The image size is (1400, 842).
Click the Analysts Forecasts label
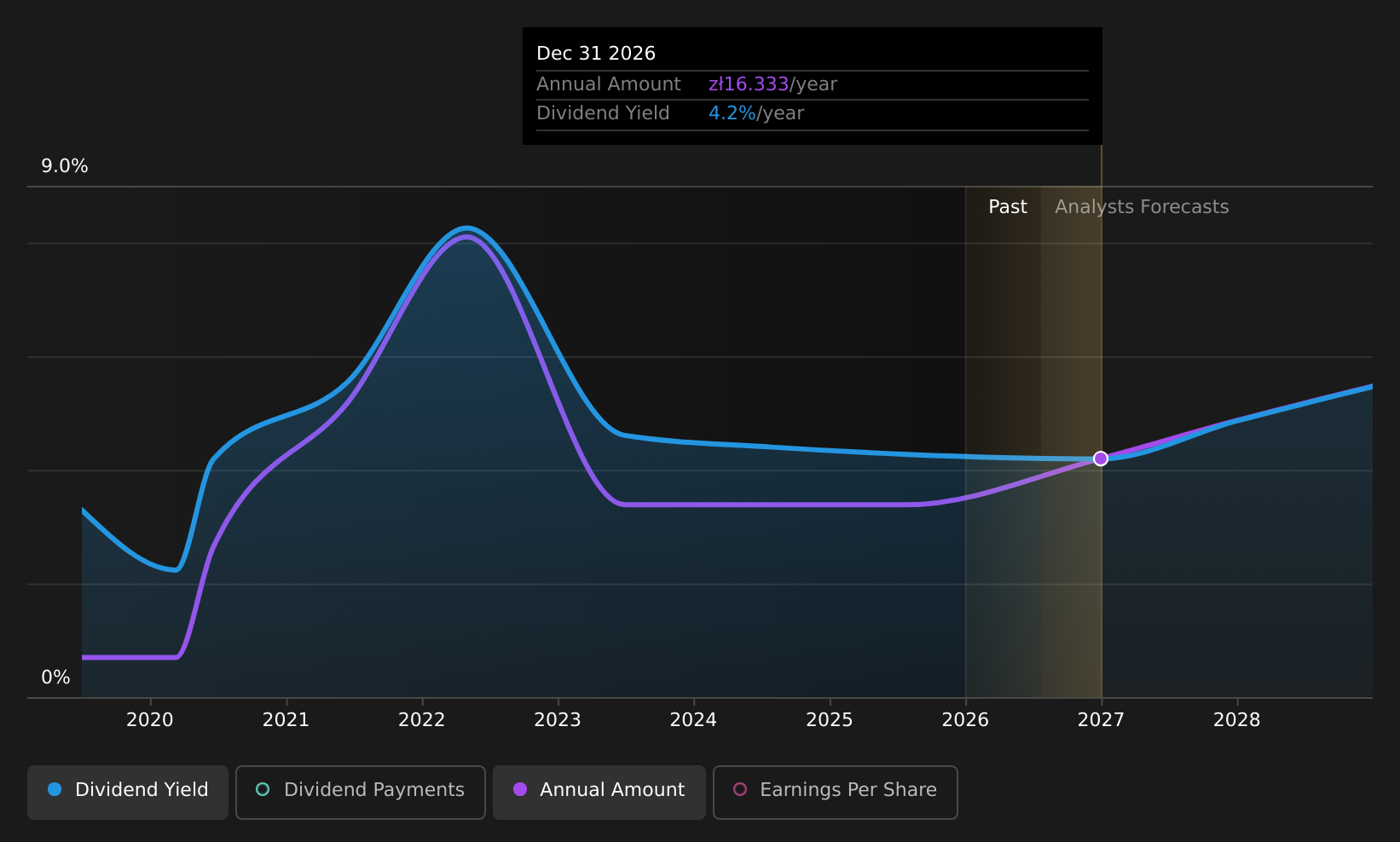point(1142,207)
